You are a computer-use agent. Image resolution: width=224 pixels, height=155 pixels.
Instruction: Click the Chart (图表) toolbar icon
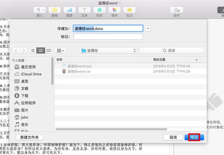point(69,10)
